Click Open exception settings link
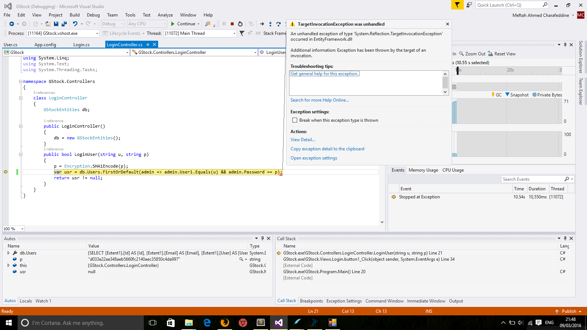The height and width of the screenshot is (330, 587). coord(314,158)
